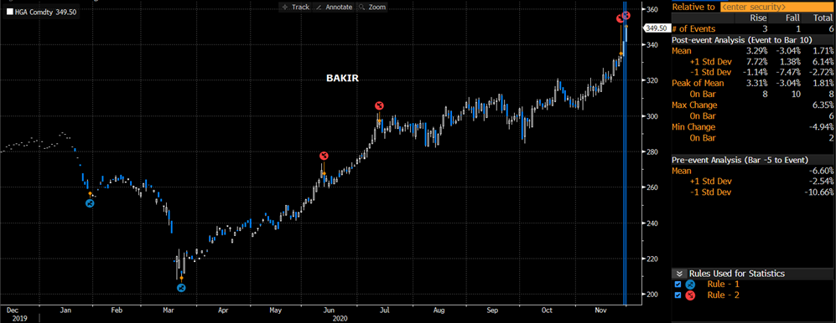
Task: Click the # of Events row label
Action: (693, 28)
